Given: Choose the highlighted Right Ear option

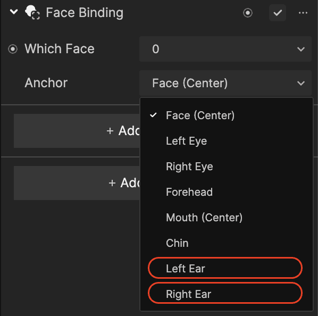Looking at the screenshot, I should [225, 293].
